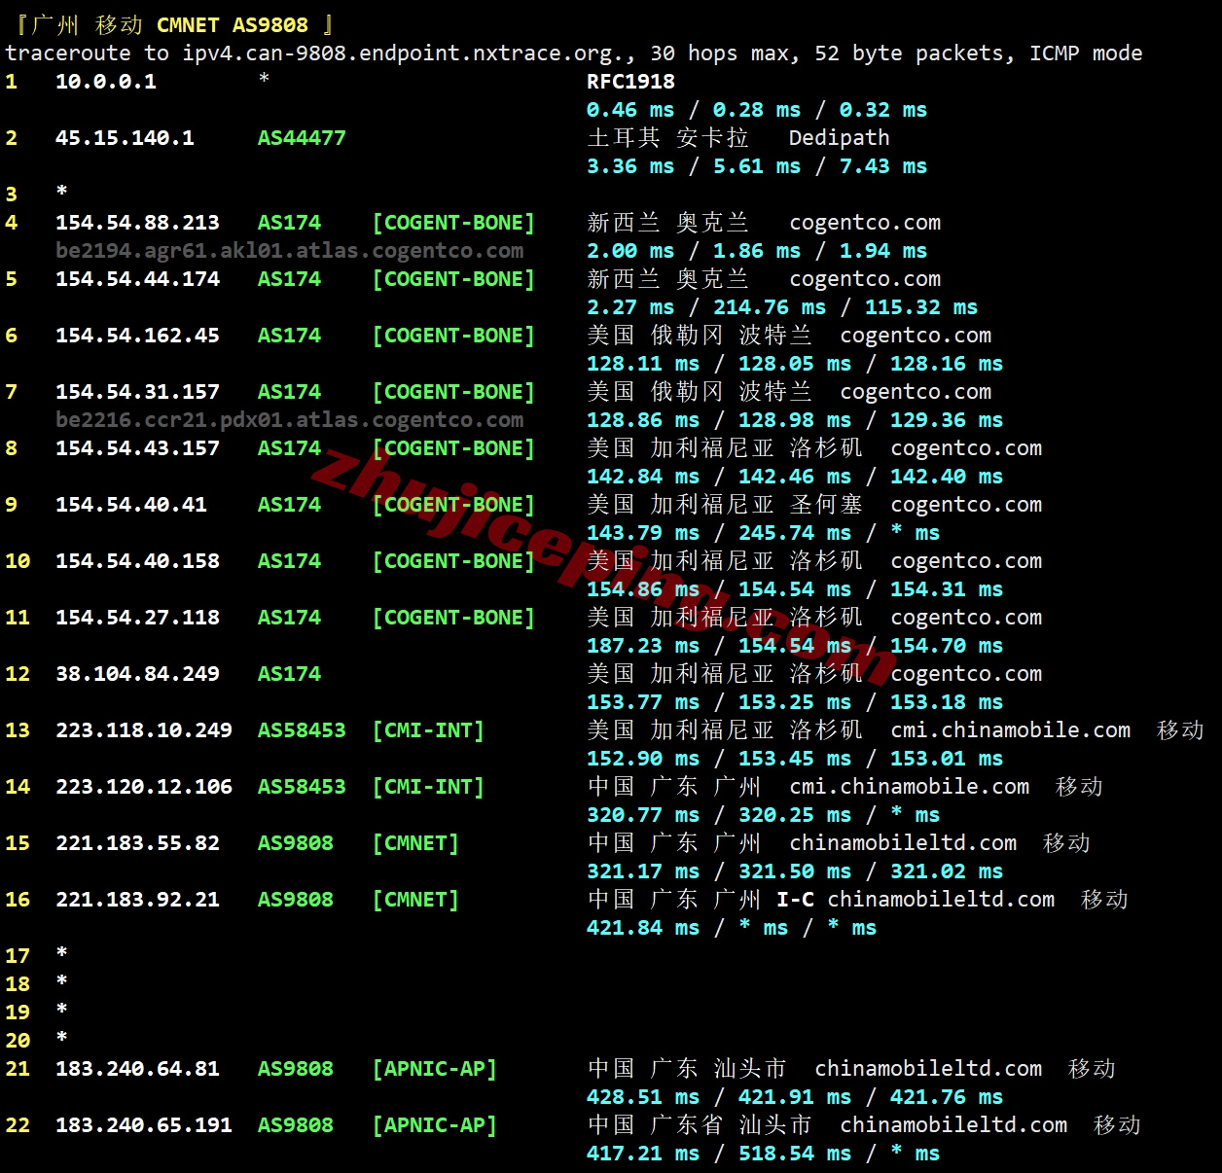
Task: Select latency value 187.23 ms
Action: point(643,646)
